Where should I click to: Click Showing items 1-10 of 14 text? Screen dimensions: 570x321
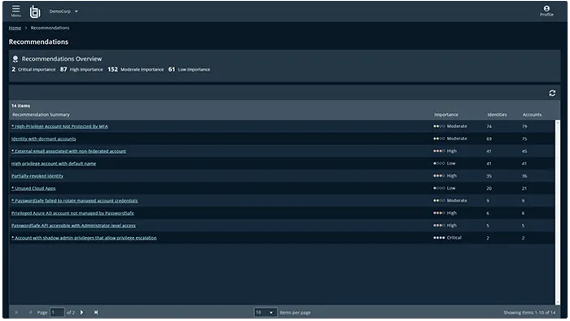[x=529, y=313]
